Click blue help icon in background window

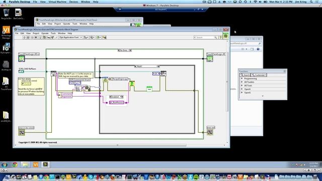point(258,49)
